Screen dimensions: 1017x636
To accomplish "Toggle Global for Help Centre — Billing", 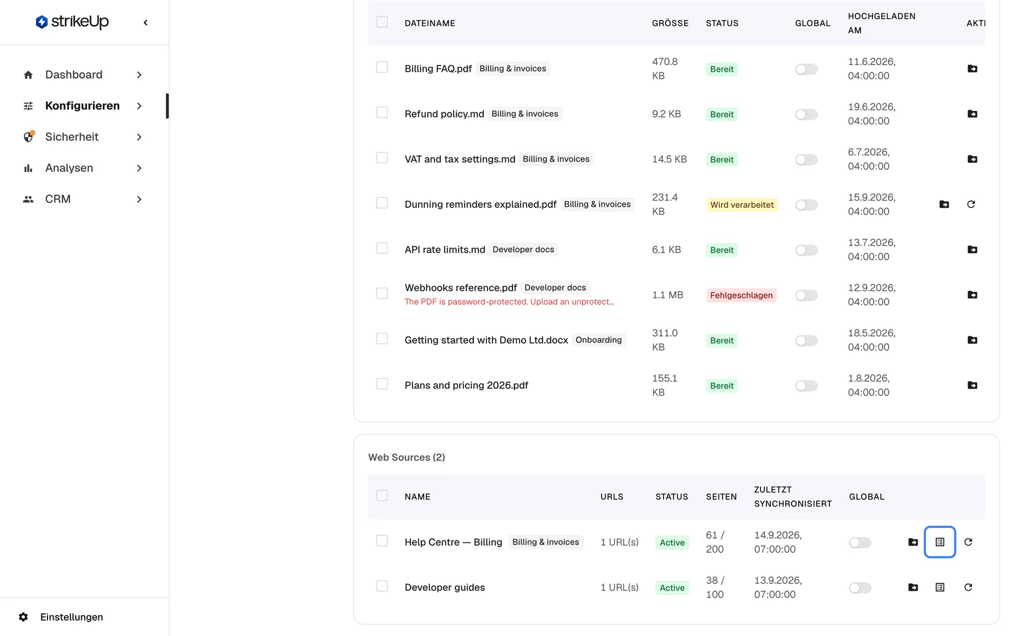I will (x=860, y=543).
